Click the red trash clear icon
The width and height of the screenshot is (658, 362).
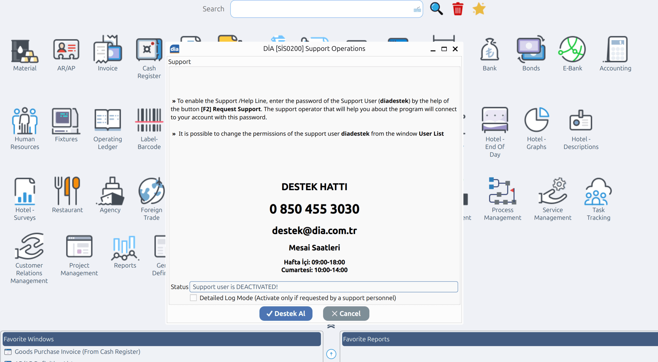[458, 9]
